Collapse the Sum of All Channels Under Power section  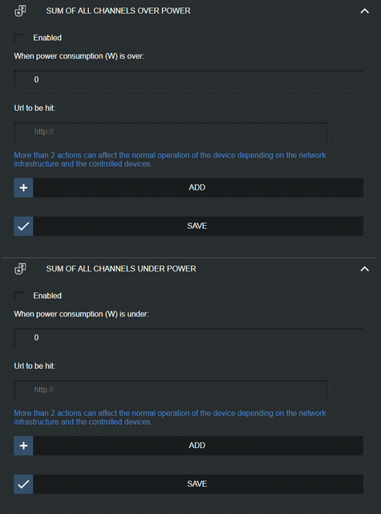[x=365, y=269]
